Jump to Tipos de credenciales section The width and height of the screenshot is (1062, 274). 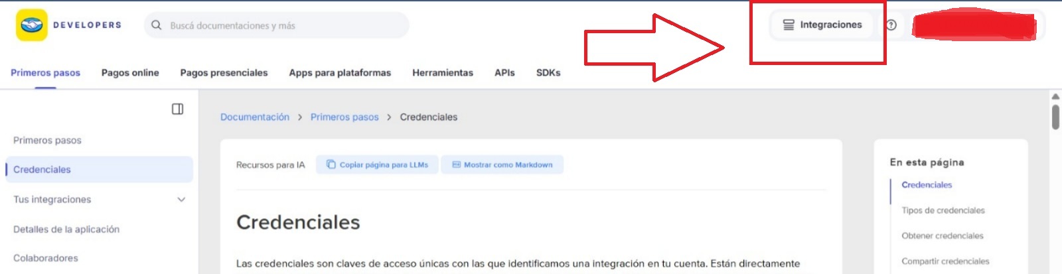click(x=943, y=210)
